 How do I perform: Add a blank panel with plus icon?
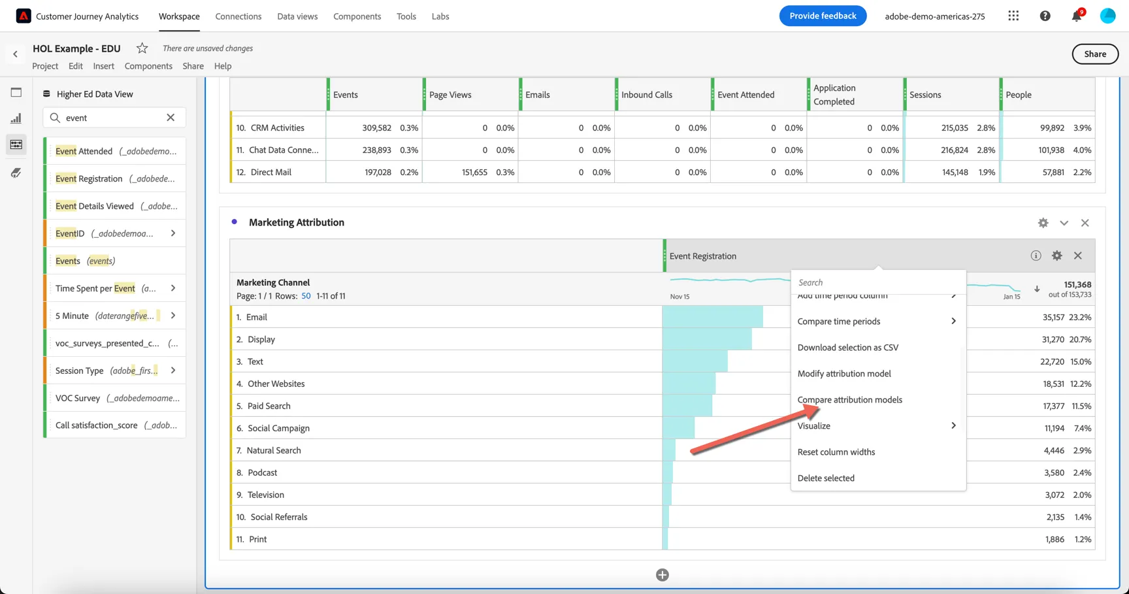(x=662, y=575)
